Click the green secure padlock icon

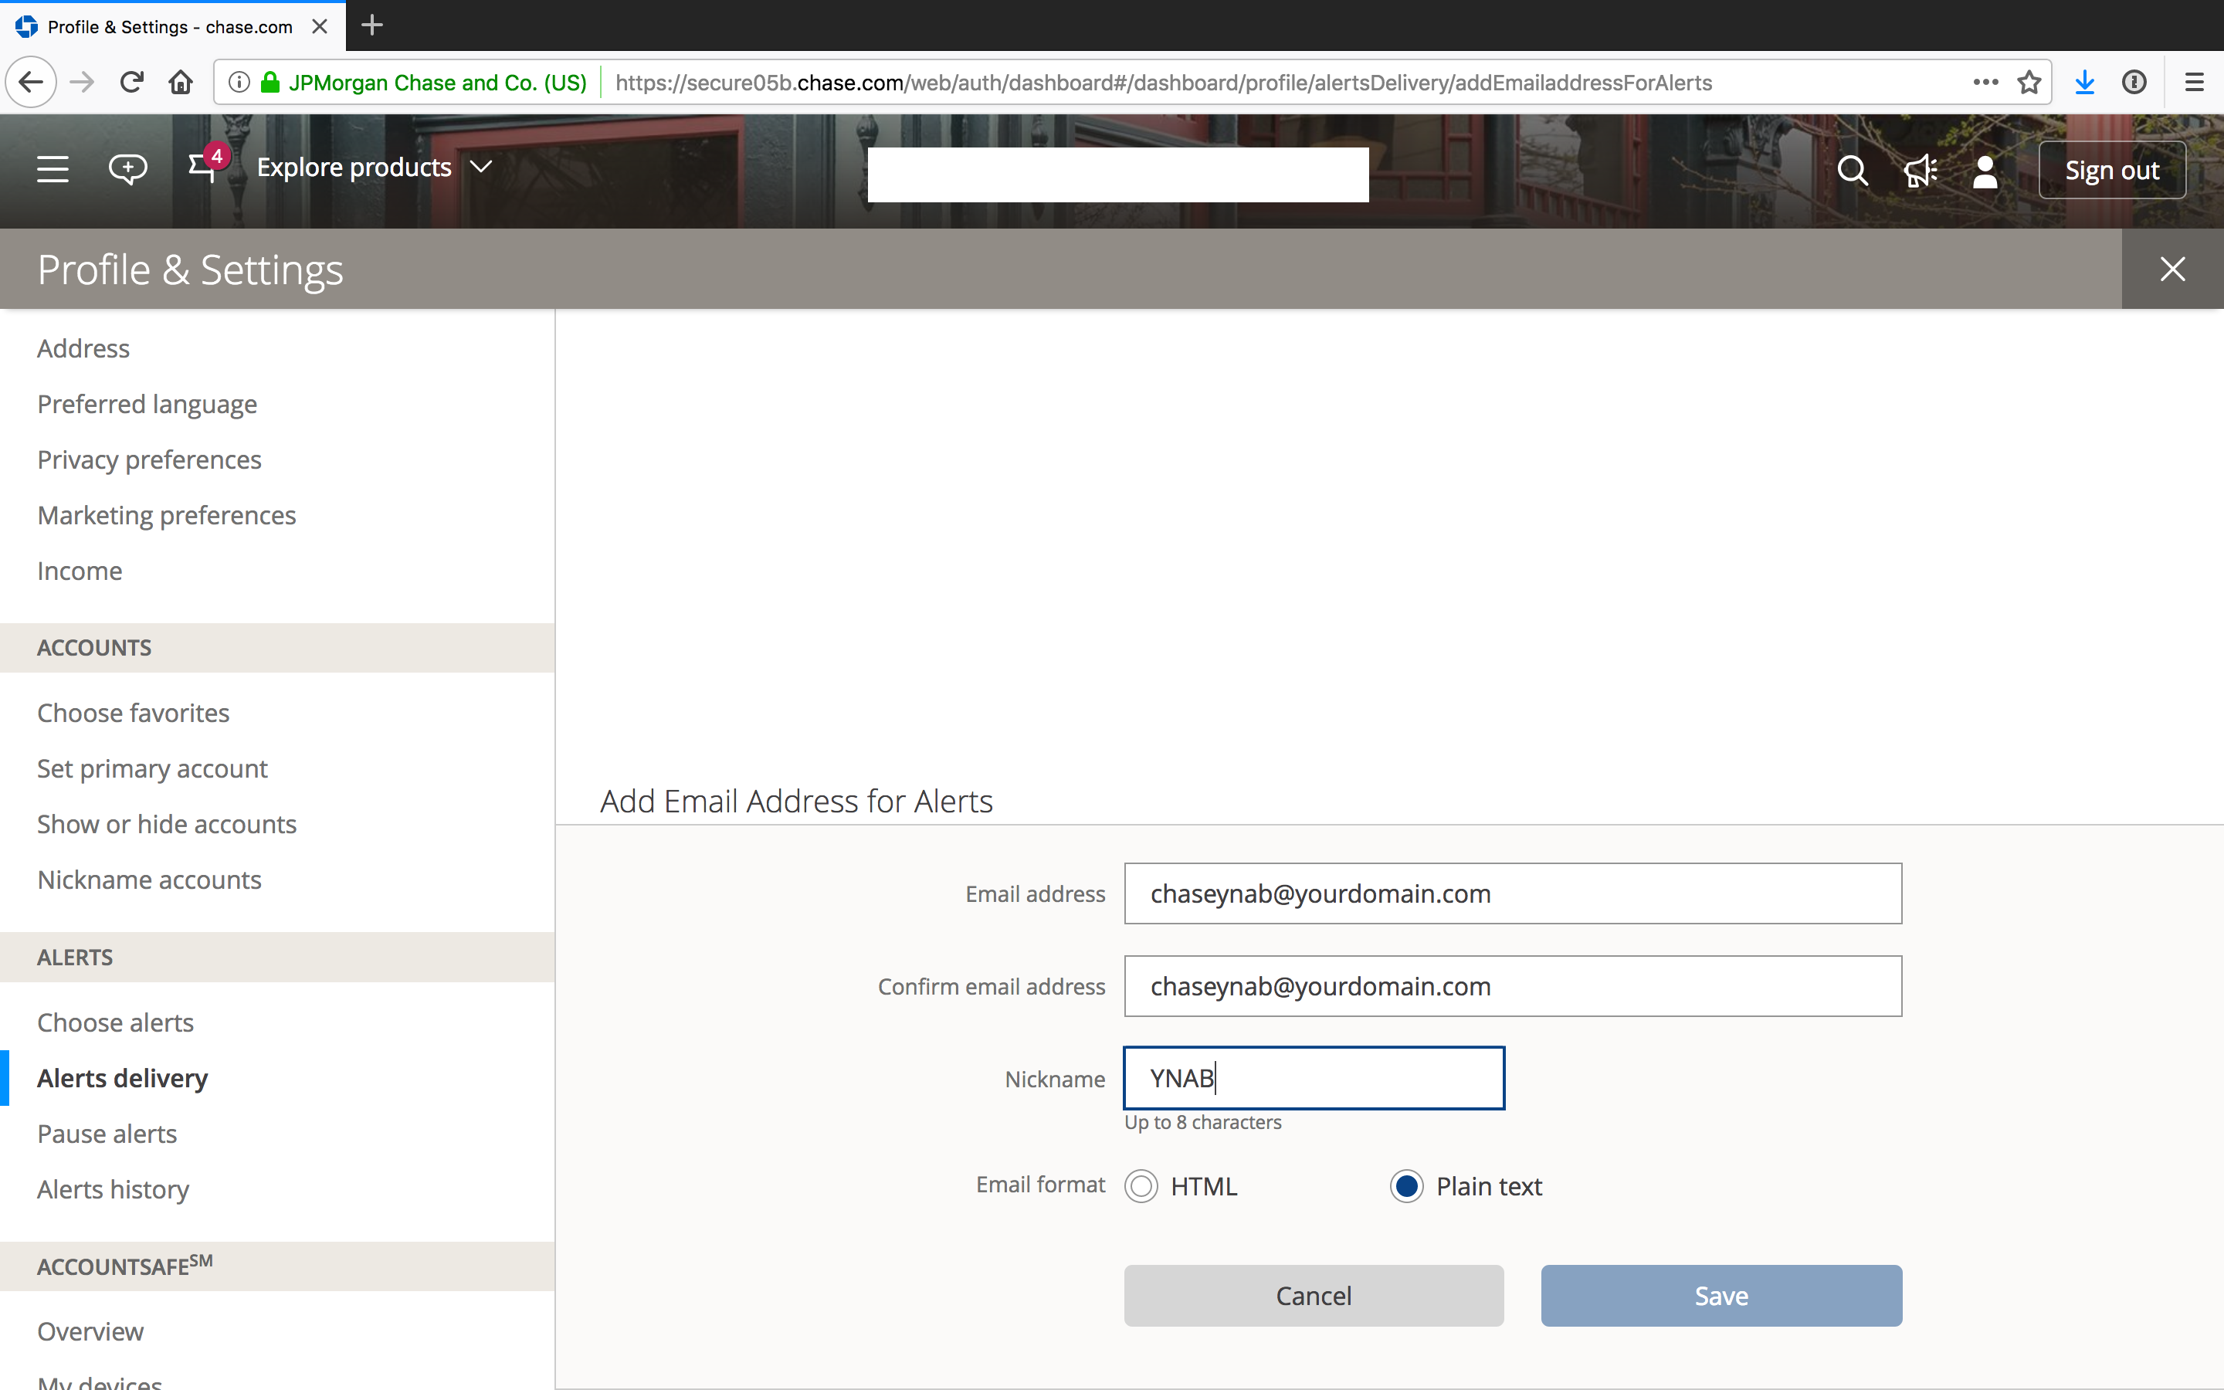(x=270, y=83)
